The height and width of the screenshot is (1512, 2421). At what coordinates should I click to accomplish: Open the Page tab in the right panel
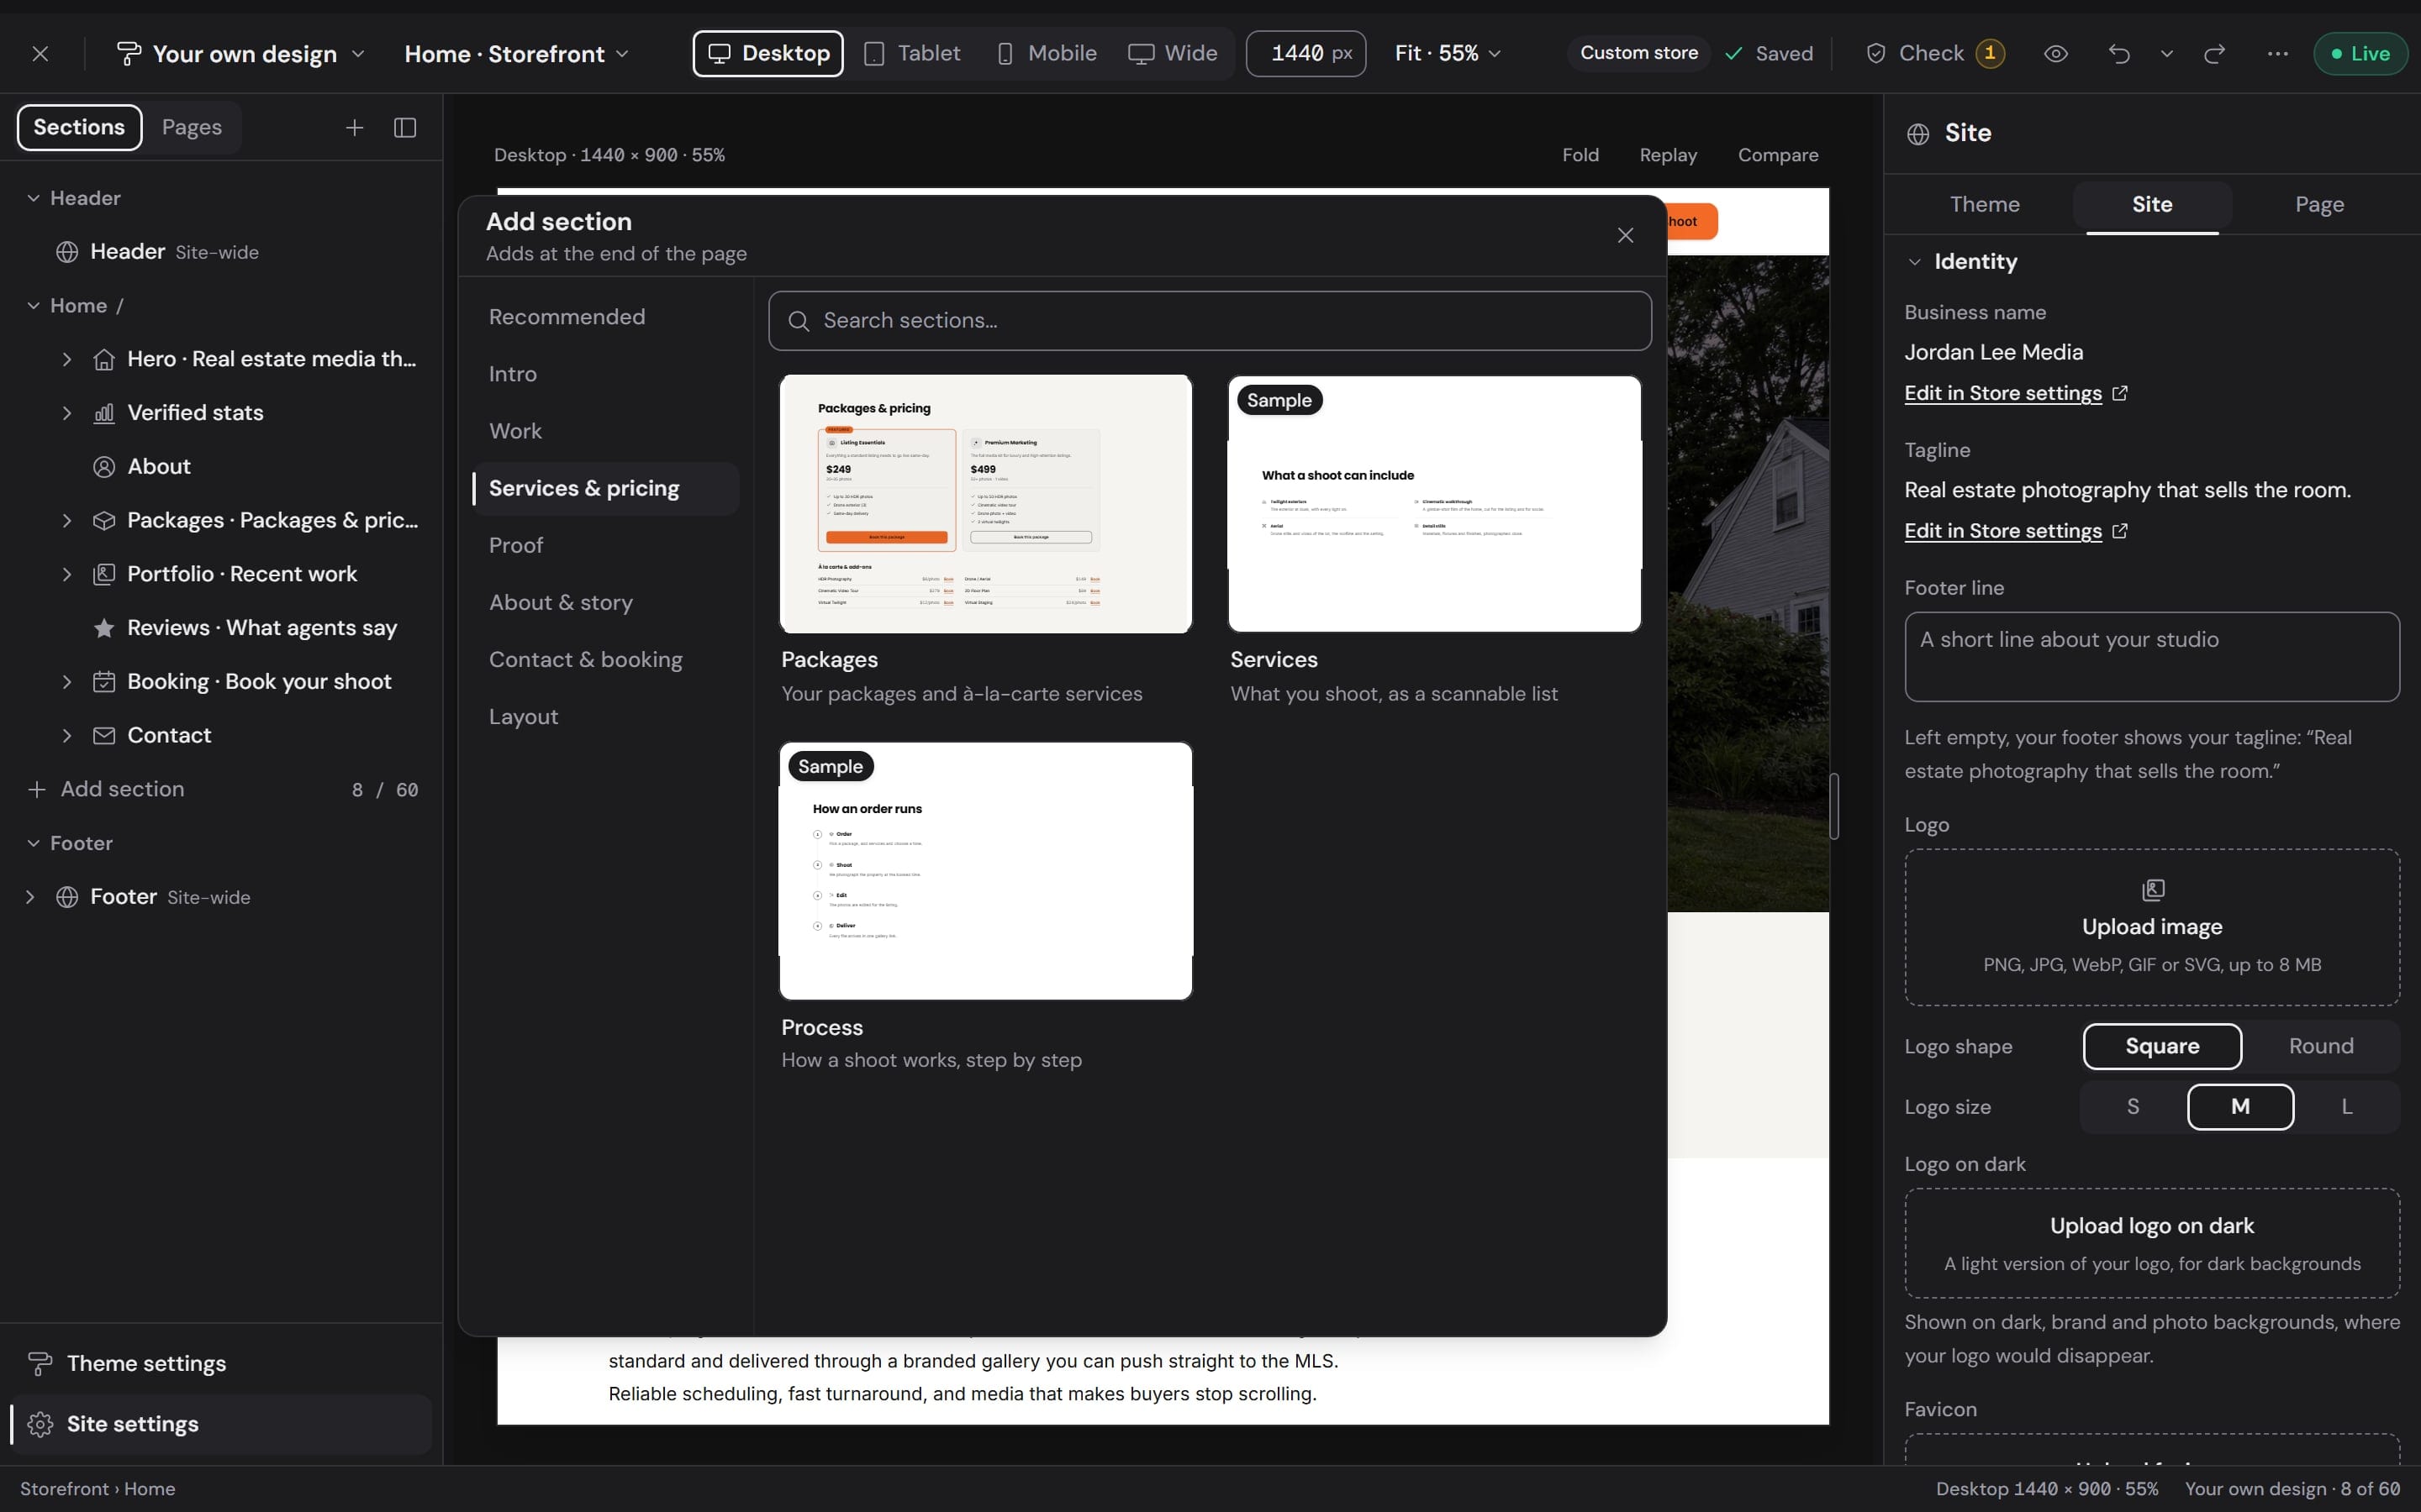(x=2320, y=205)
